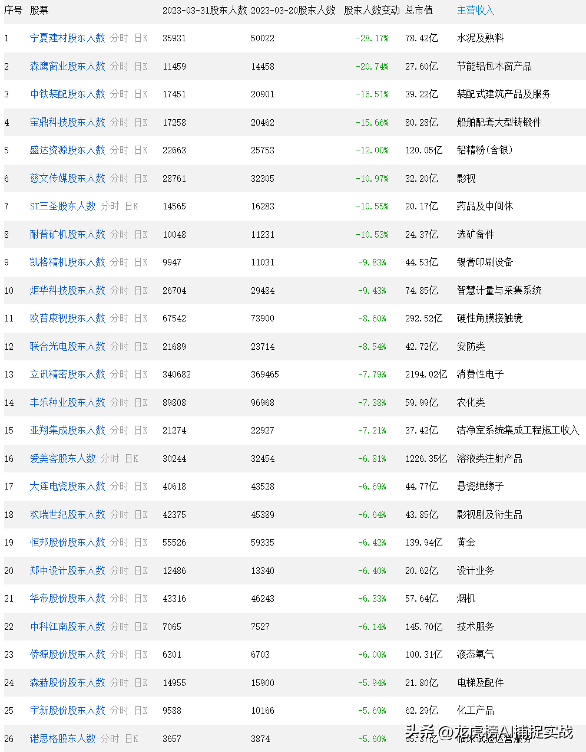The width and height of the screenshot is (586, 752).
Task: Open 中科江南股东人数 link
Action: click(x=68, y=626)
